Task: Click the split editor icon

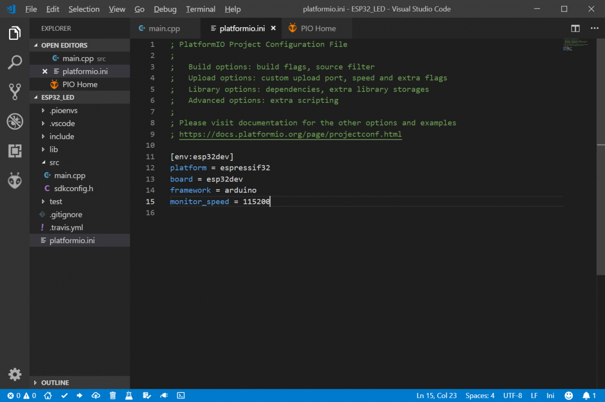Action: [575, 28]
